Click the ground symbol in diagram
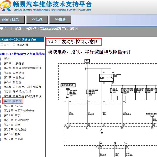Viewport: 157px width, 157px height. 102,133
